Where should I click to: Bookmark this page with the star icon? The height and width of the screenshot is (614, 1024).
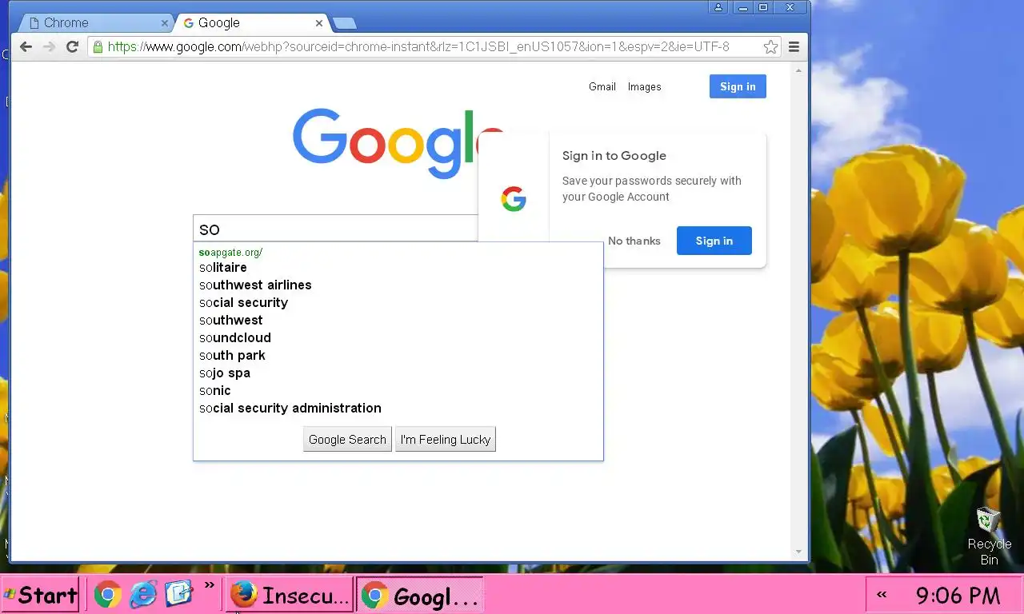pyautogui.click(x=770, y=47)
